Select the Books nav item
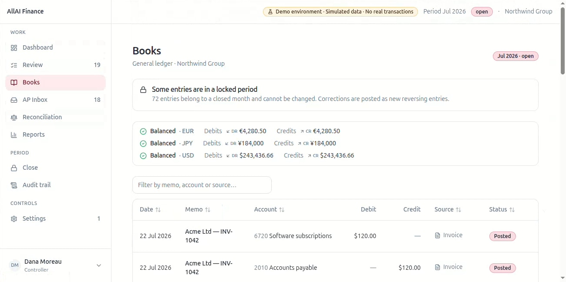Image resolution: width=566 pixels, height=282 pixels. (55, 82)
